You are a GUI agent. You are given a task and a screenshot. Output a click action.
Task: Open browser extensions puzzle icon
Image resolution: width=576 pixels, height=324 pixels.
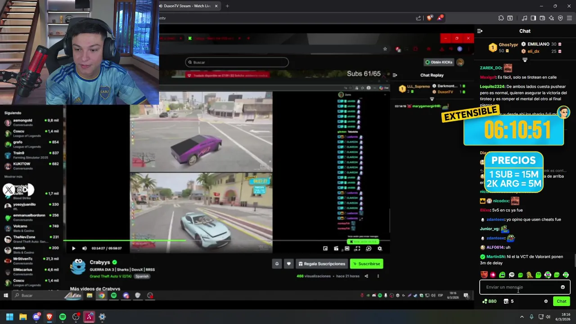point(501,18)
